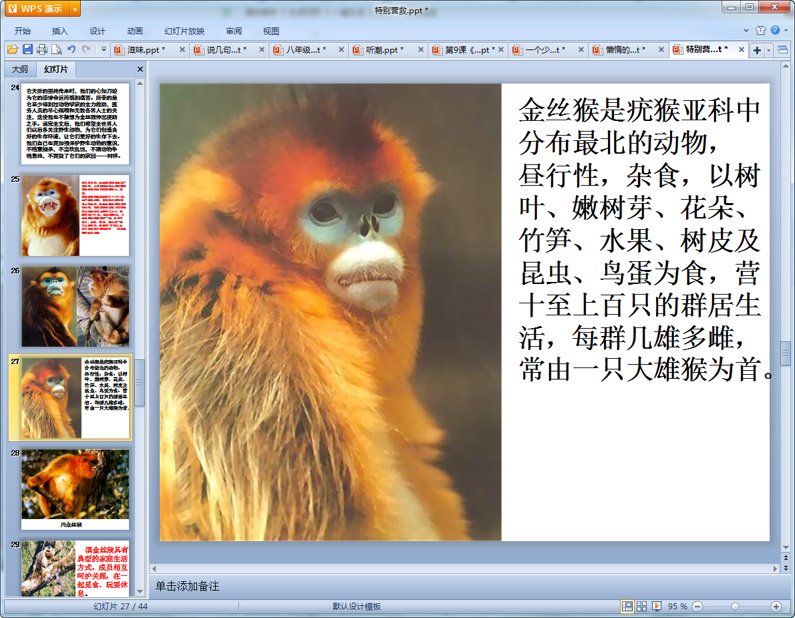Close the 听潮.ppt document tab

coord(421,49)
